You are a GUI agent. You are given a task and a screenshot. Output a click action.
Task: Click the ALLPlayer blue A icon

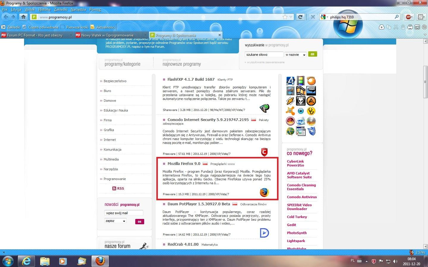[290, 81]
